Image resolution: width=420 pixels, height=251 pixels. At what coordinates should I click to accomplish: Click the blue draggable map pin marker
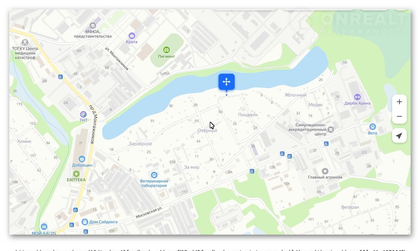(x=226, y=82)
